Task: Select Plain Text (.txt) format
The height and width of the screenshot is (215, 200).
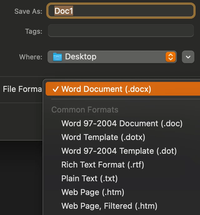Action: tap(89, 178)
